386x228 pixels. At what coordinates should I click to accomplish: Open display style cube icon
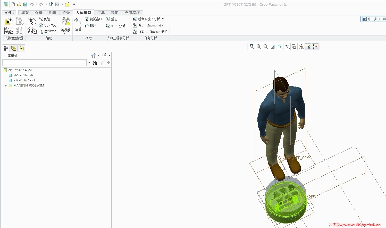tap(280, 46)
